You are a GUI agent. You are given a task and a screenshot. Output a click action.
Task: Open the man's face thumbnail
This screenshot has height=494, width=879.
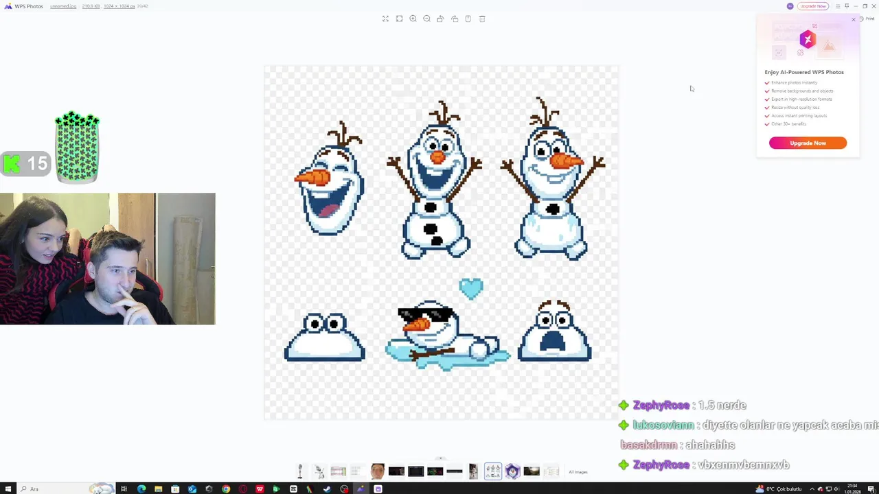click(377, 471)
